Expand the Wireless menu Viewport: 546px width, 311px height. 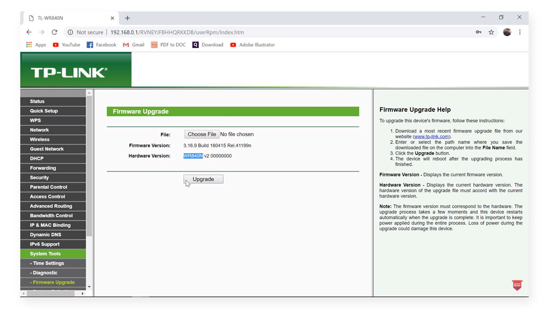[x=53, y=140]
